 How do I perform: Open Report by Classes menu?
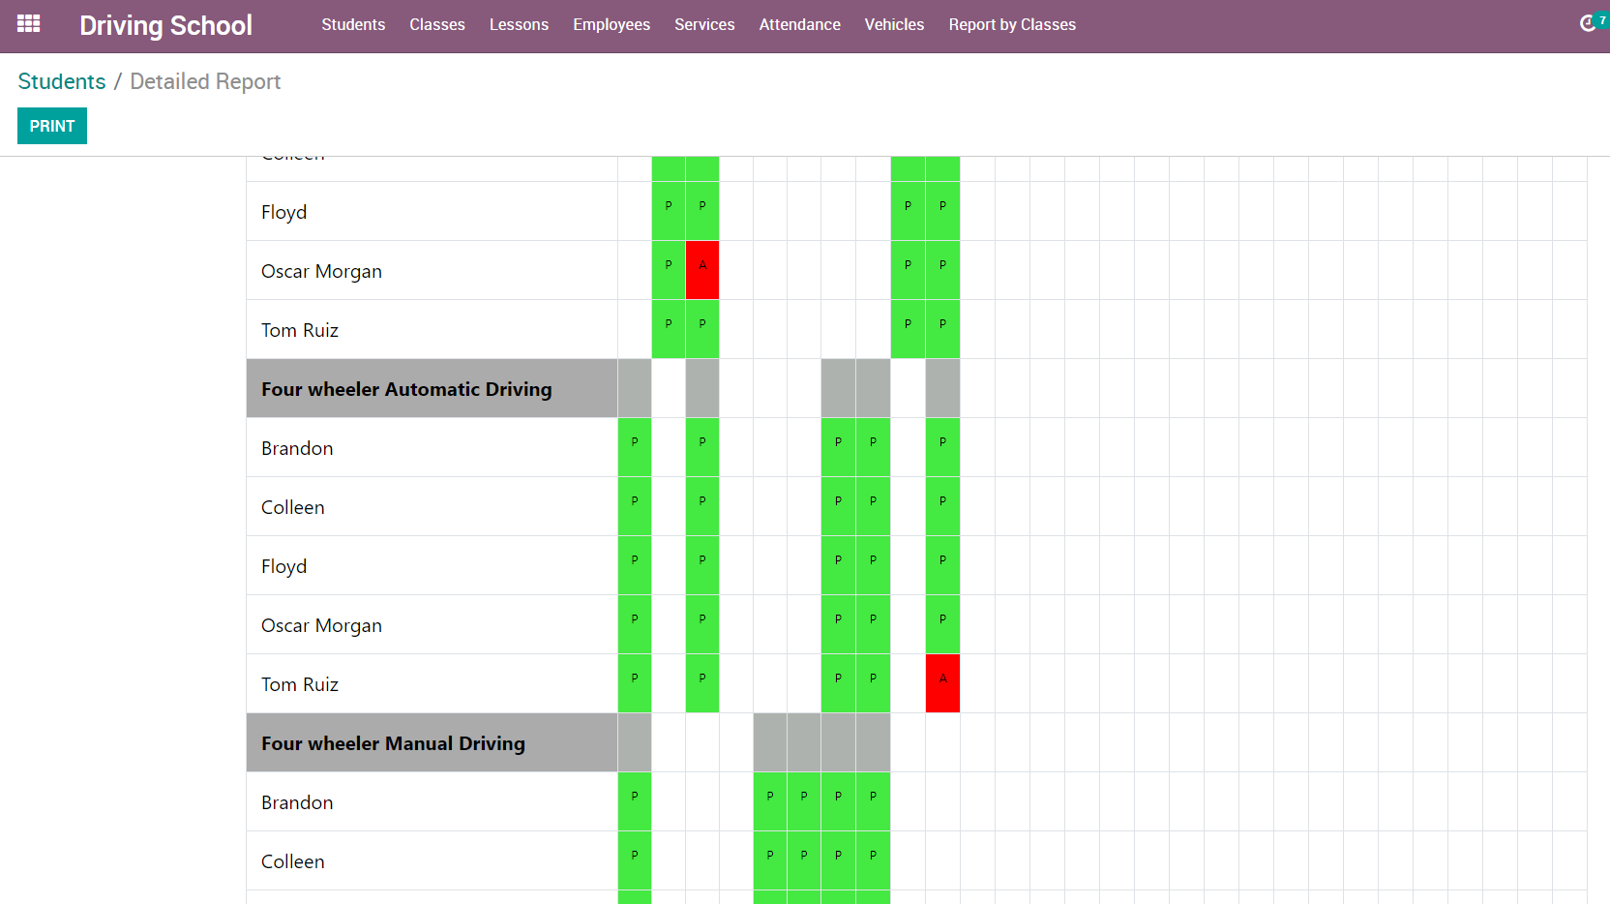(x=1011, y=25)
